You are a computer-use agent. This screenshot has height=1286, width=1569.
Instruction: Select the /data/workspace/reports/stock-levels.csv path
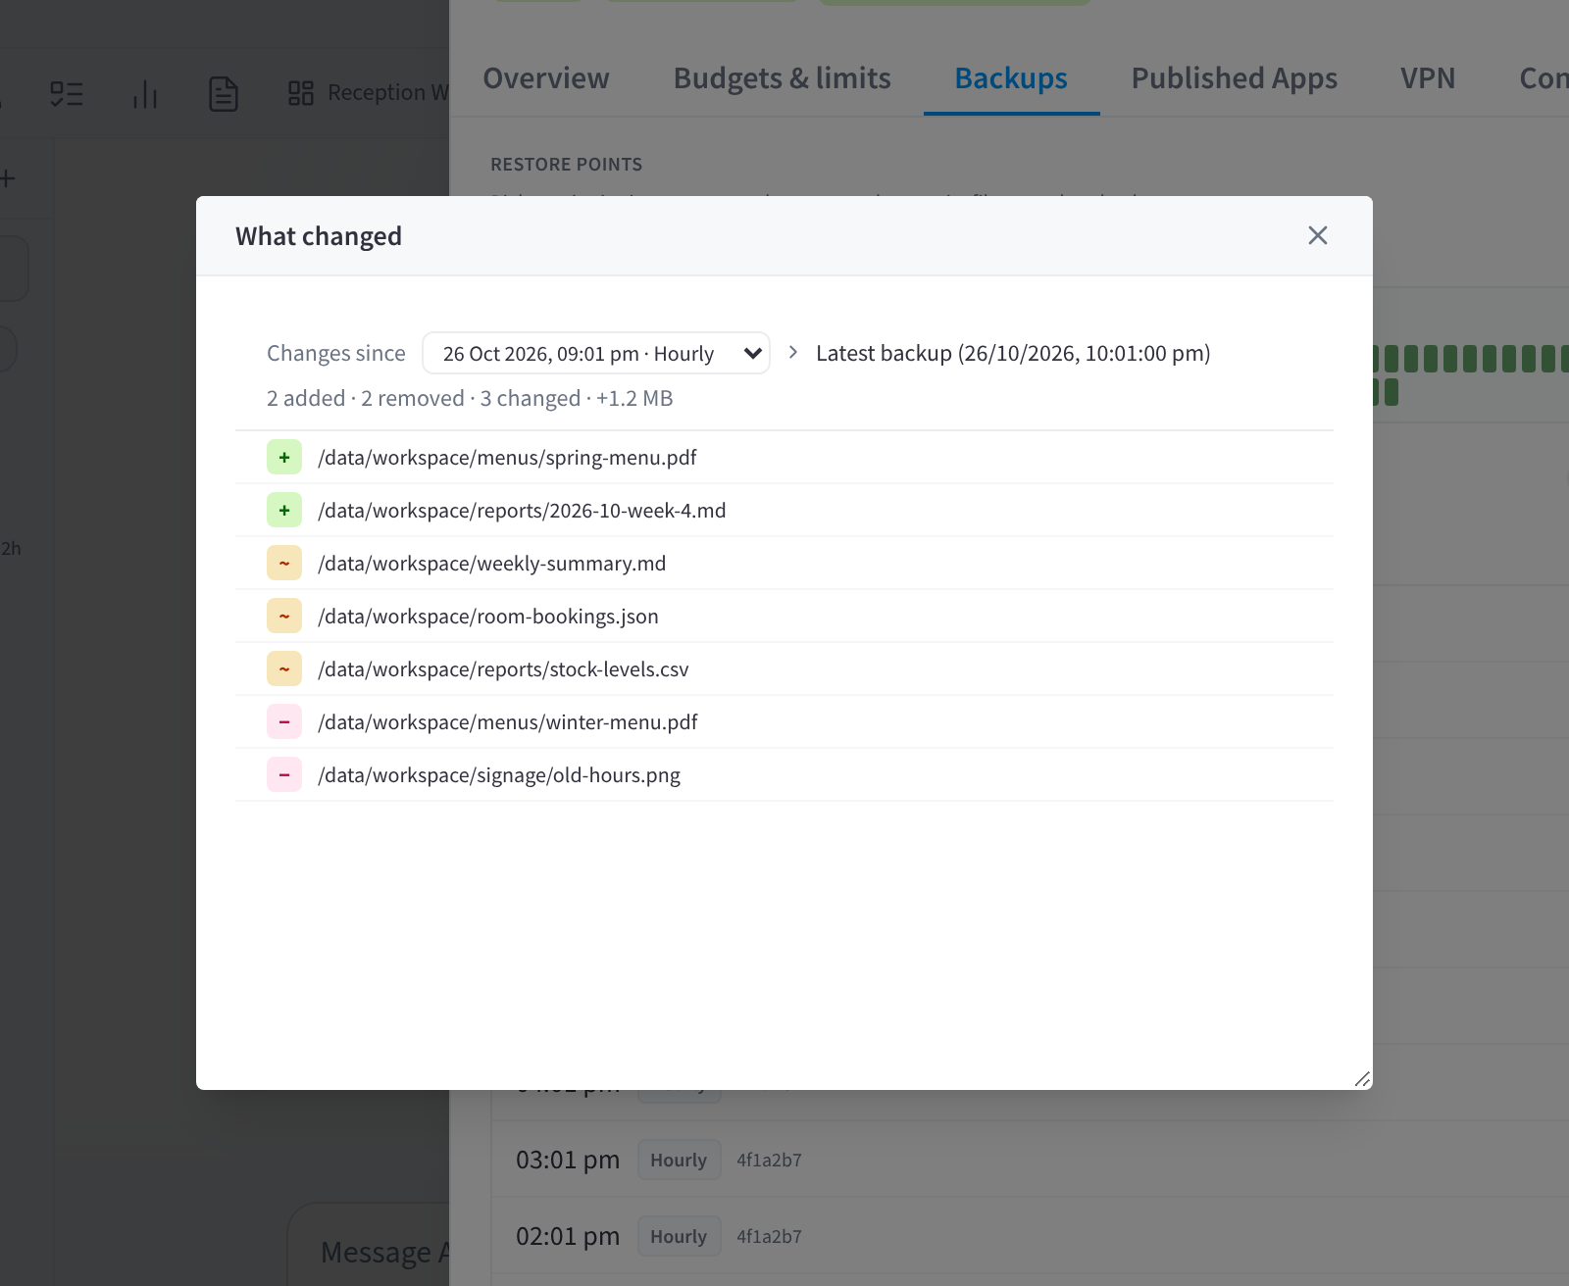[x=503, y=669]
